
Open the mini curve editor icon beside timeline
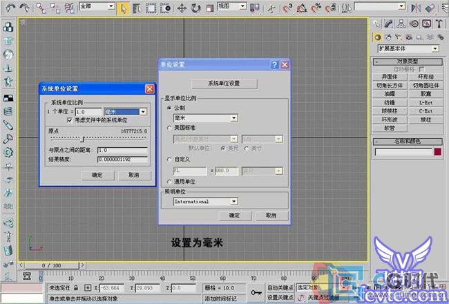click(27, 276)
